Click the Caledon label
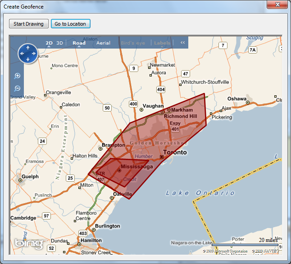Viewport: 291px width, 264px height. [x=71, y=104]
